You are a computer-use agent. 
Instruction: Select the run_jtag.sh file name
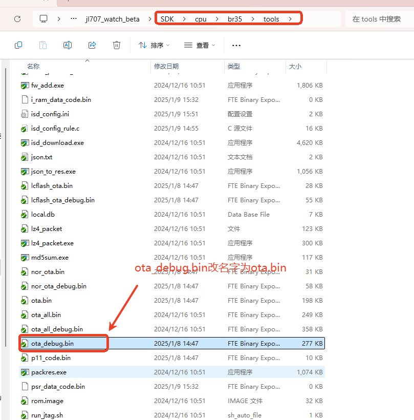[47, 415]
